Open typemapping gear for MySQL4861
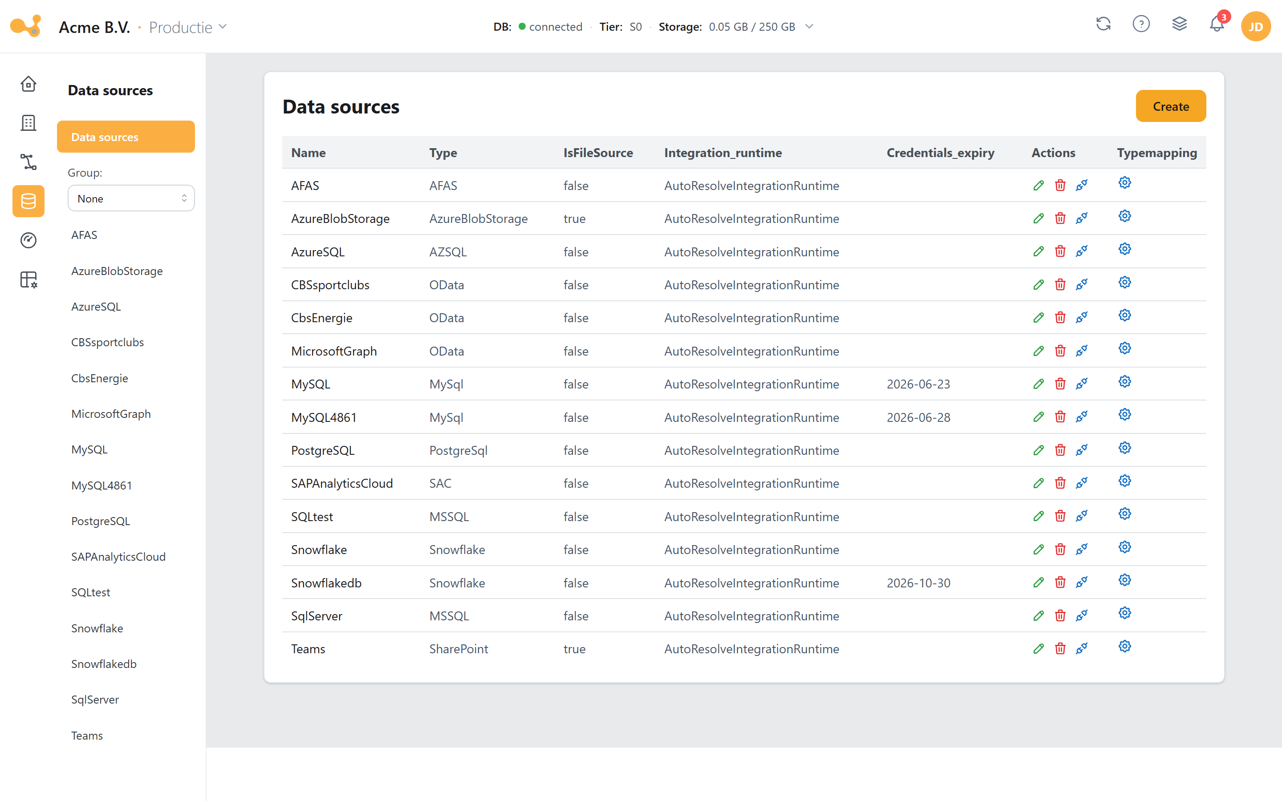Viewport: 1282px width, 801px height. click(x=1125, y=415)
